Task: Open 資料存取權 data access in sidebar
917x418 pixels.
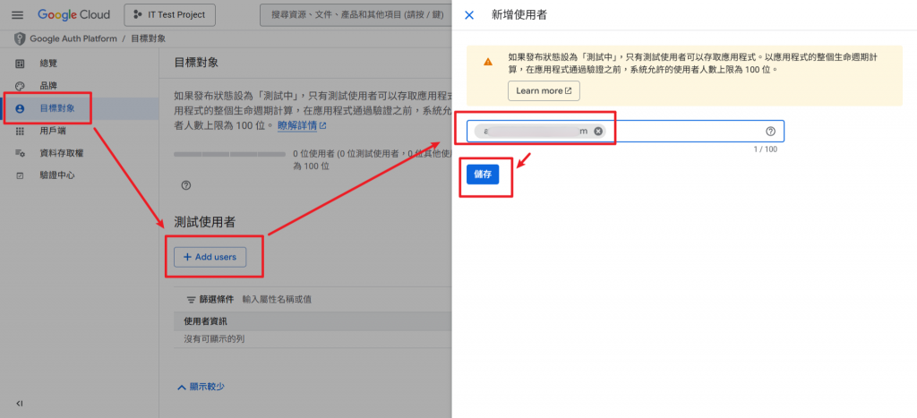Action: (62, 153)
